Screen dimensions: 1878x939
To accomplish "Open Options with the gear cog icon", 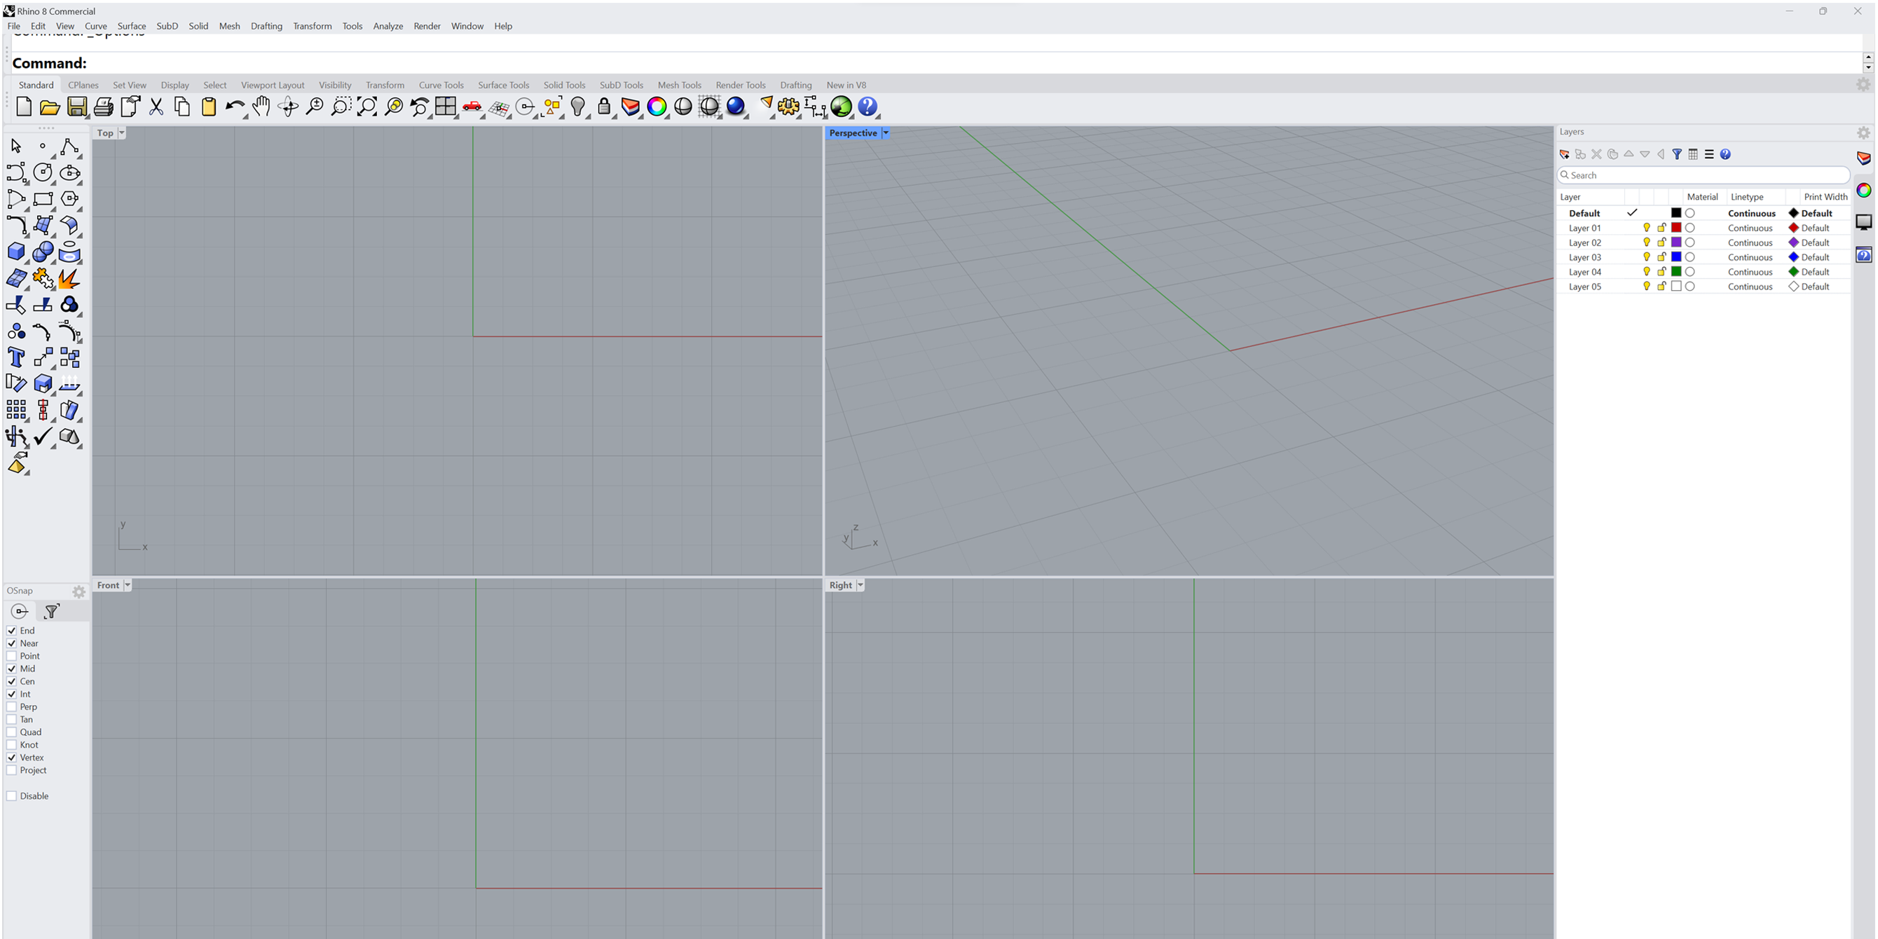I will point(788,107).
